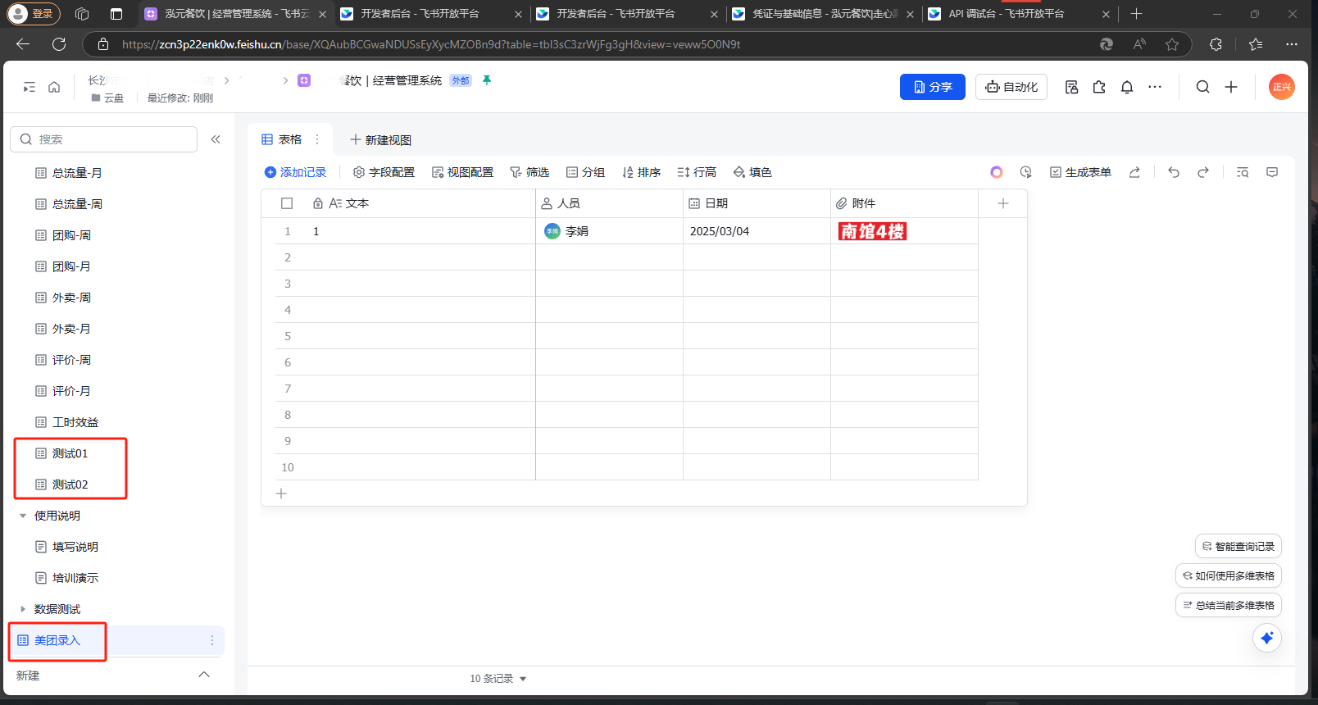
Task: Collapse the 新建 section chevron
Action: pyautogui.click(x=204, y=675)
